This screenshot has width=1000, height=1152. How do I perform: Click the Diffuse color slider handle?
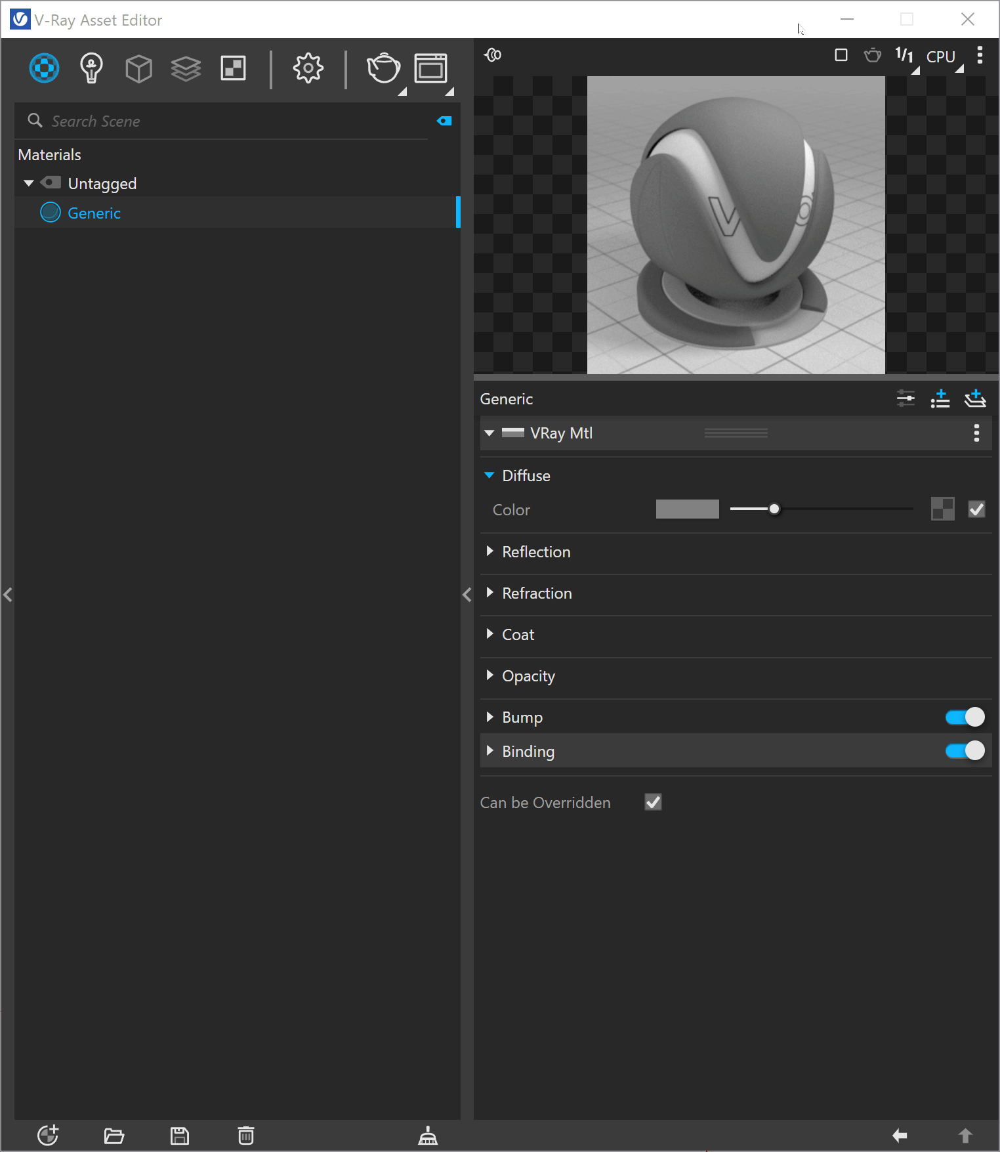[774, 509]
